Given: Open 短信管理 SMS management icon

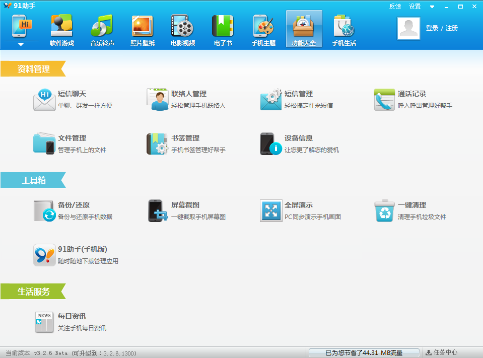Looking at the screenshot, I should point(271,99).
